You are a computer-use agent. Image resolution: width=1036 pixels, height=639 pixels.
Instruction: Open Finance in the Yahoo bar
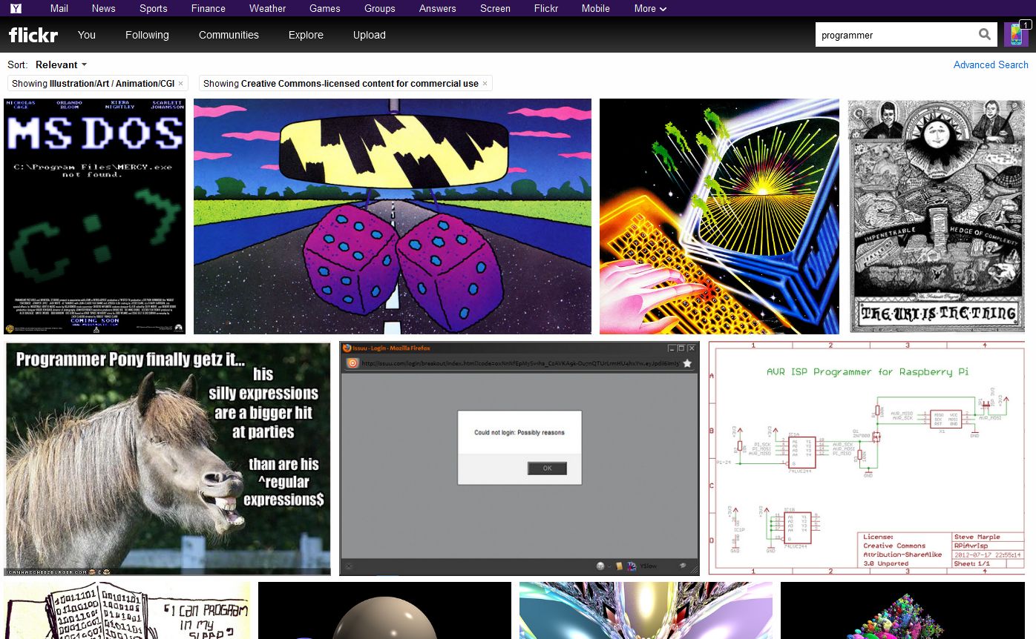(209, 9)
